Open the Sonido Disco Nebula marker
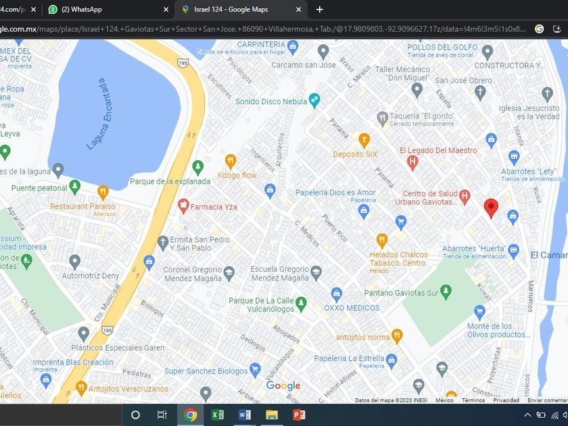This screenshot has width=568, height=426. click(x=314, y=101)
